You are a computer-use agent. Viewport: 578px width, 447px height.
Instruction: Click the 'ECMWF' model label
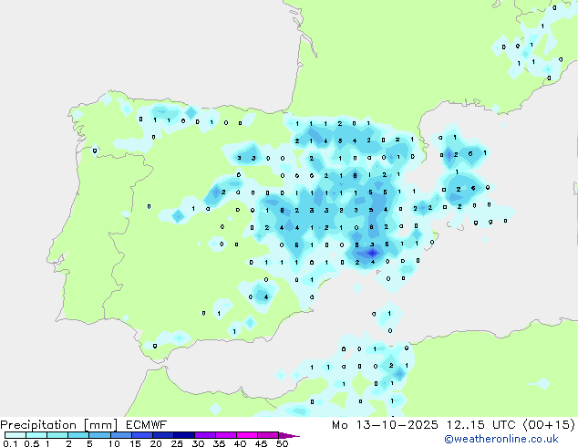click(x=147, y=425)
